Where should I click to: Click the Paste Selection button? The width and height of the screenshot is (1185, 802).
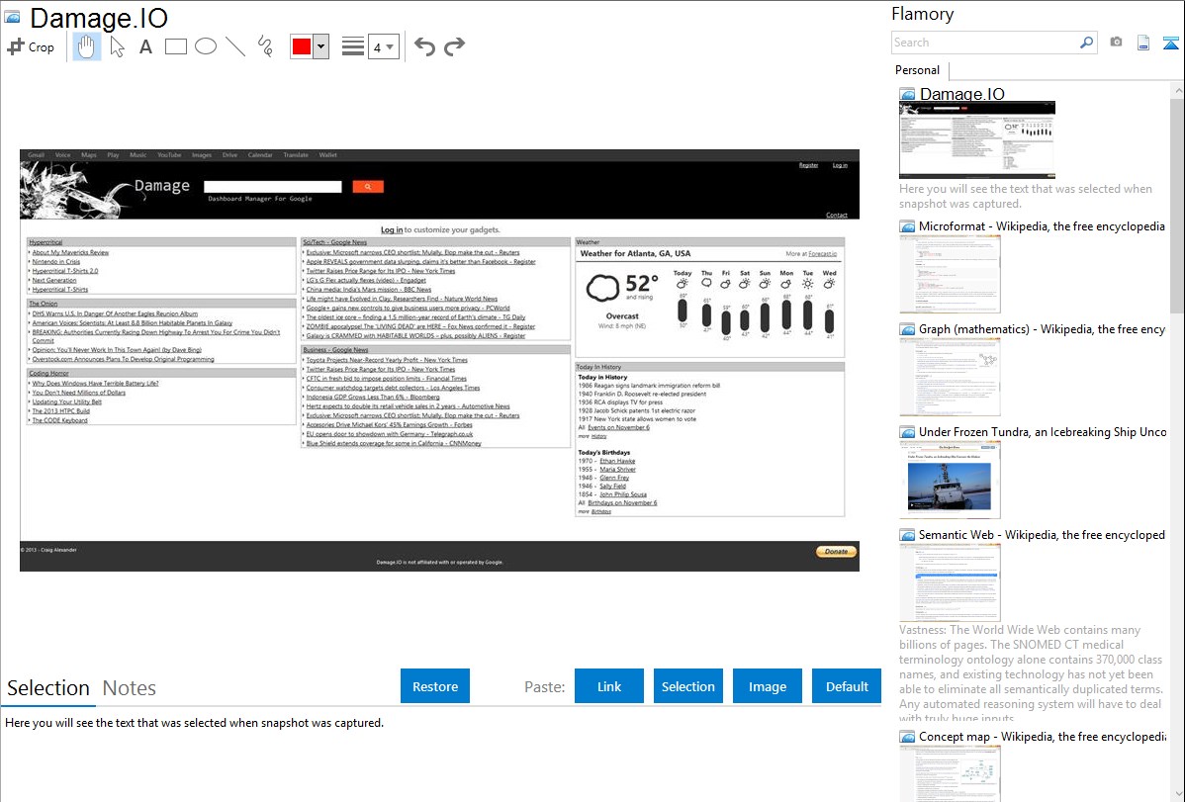(x=687, y=686)
